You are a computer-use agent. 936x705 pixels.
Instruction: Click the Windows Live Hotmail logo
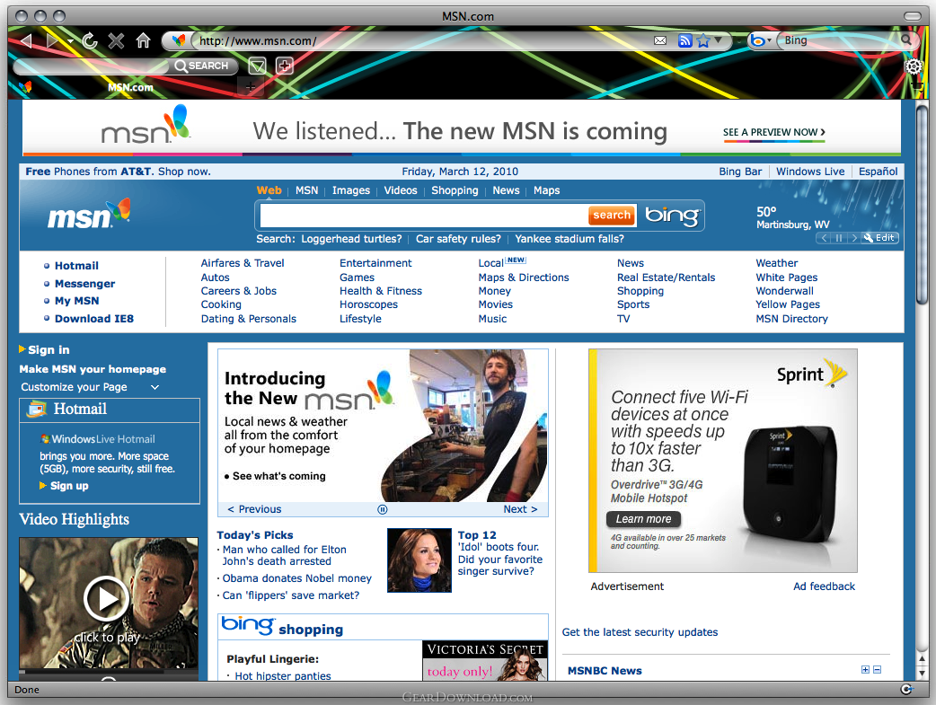[x=97, y=439]
